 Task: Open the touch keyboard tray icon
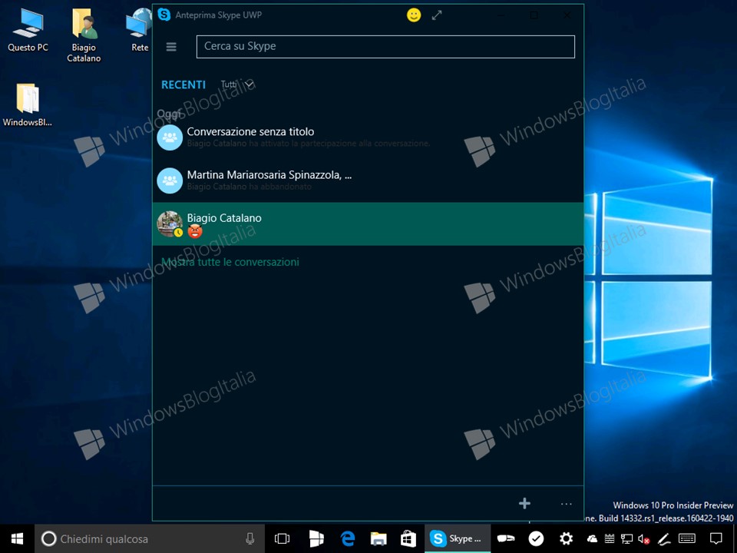[x=687, y=539]
